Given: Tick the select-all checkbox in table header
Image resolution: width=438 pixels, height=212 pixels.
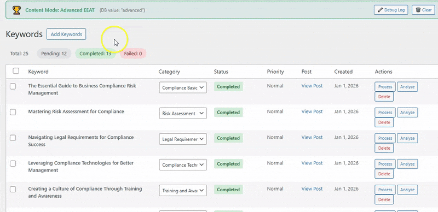Looking at the screenshot, I should [x=16, y=71].
